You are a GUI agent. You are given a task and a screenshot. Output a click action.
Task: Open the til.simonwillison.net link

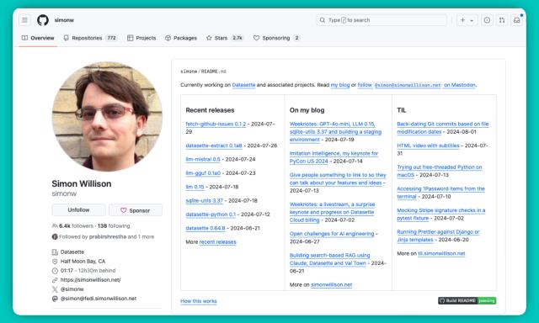pyautogui.click(x=441, y=253)
